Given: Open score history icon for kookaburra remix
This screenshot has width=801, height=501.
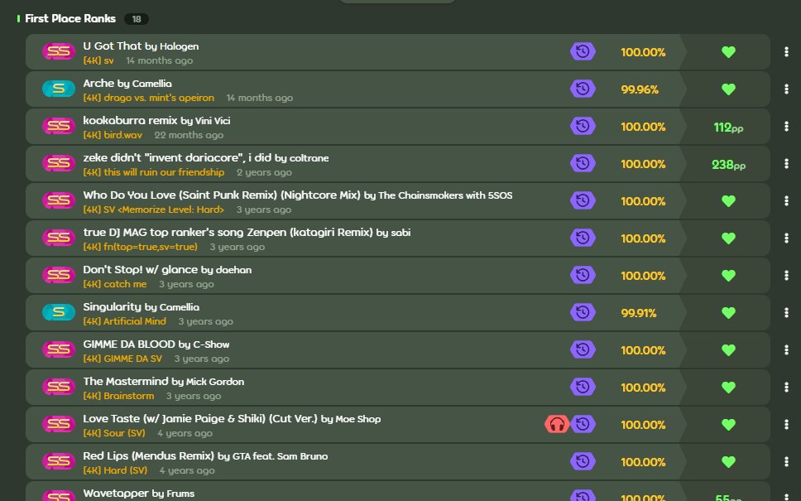Looking at the screenshot, I should (583, 126).
